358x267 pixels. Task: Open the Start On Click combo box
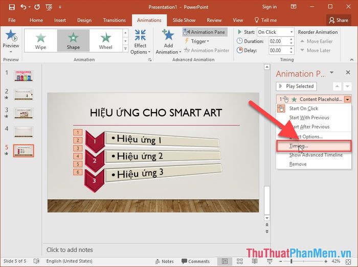point(275,32)
